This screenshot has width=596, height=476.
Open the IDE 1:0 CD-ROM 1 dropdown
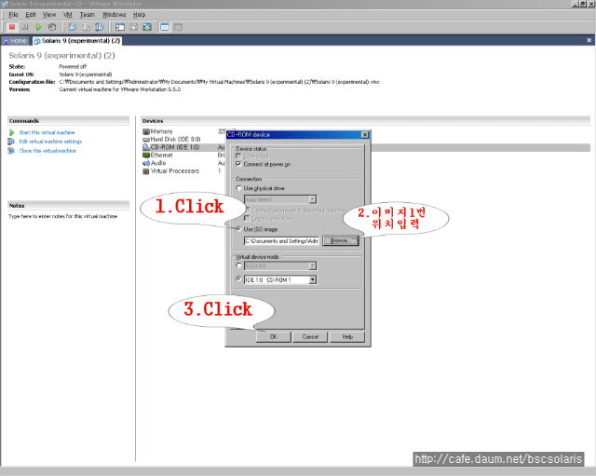click(312, 279)
